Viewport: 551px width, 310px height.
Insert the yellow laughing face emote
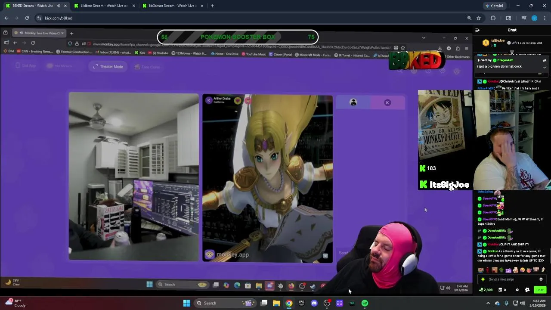coord(522,270)
